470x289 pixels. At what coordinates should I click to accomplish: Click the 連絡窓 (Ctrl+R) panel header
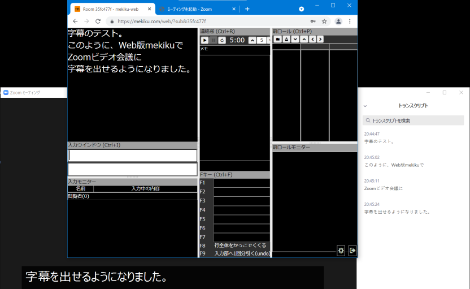[234, 31]
